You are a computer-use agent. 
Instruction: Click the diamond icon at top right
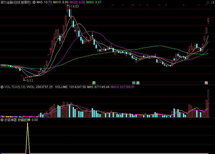tap(208, 2)
